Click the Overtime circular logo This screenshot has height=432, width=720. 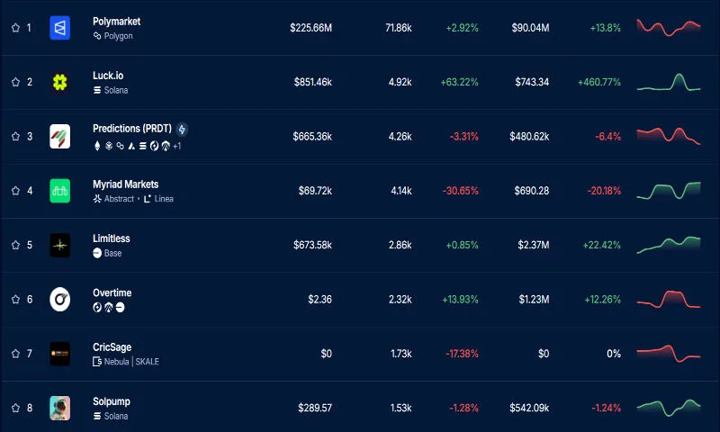[60, 300]
